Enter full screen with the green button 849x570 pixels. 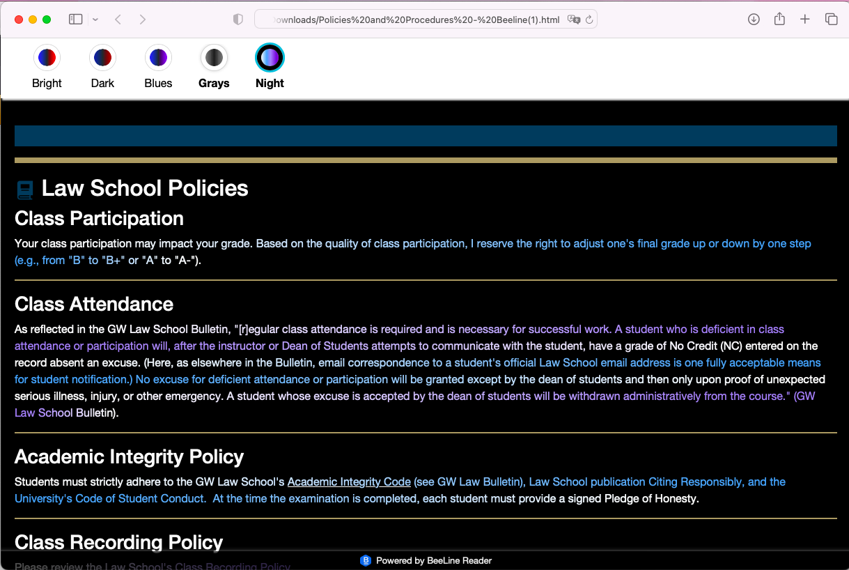tap(47, 20)
